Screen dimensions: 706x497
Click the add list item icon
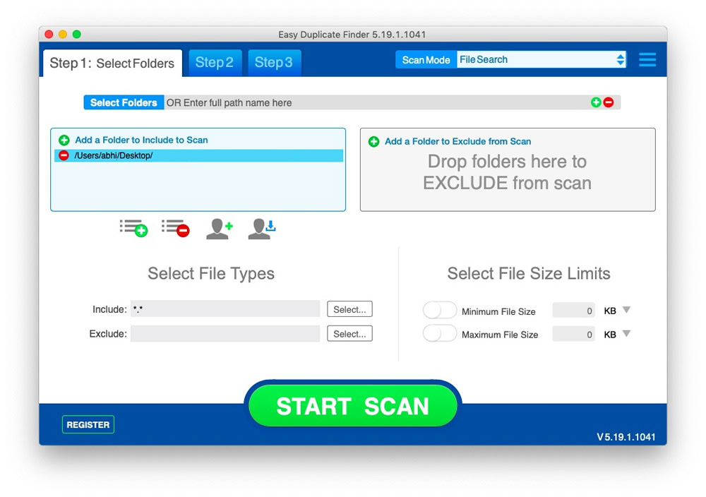tap(133, 228)
